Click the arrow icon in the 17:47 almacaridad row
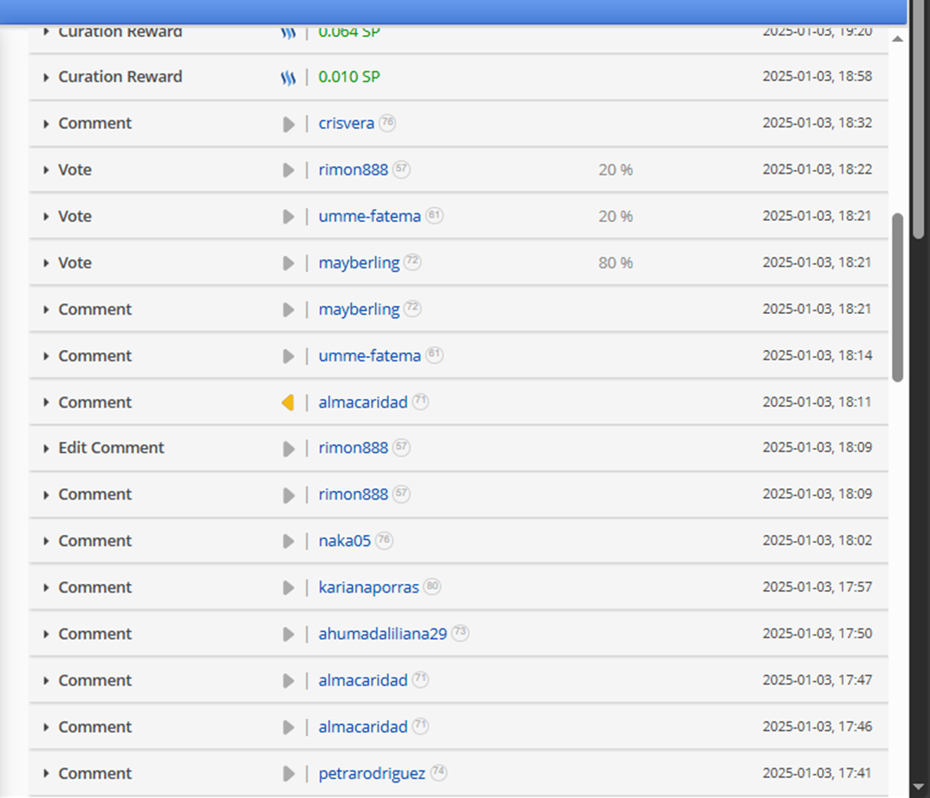 point(289,680)
